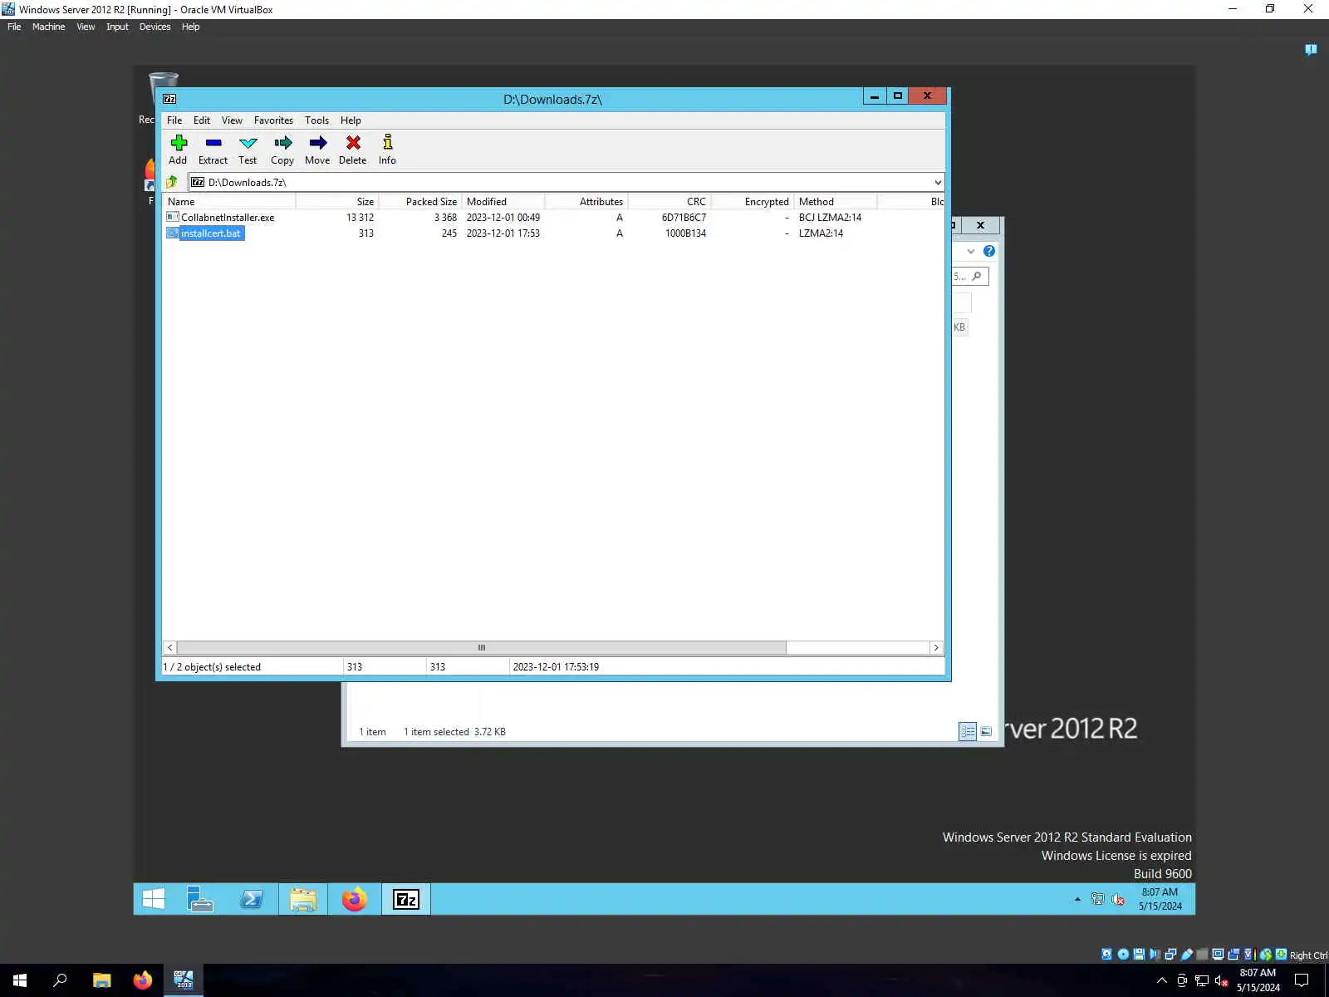Click the 'BCJ LZMA2:14' method cell

(830, 218)
